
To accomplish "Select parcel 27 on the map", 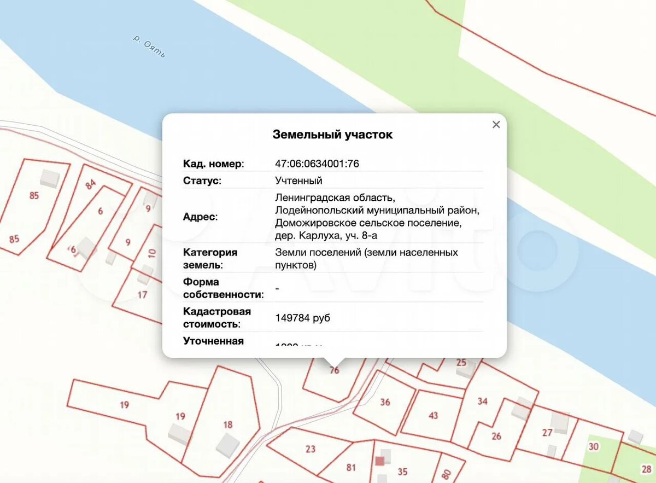I will point(547,432).
